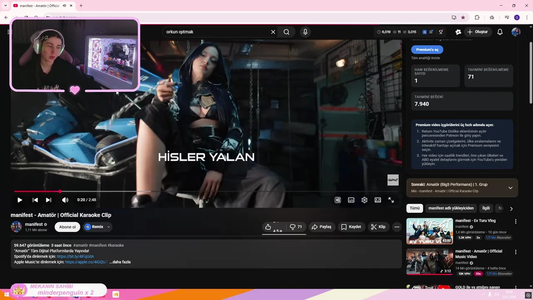Screen dimensions: 533x300
Task: Click the #amatör hashtag
Action: click(x=80, y=245)
